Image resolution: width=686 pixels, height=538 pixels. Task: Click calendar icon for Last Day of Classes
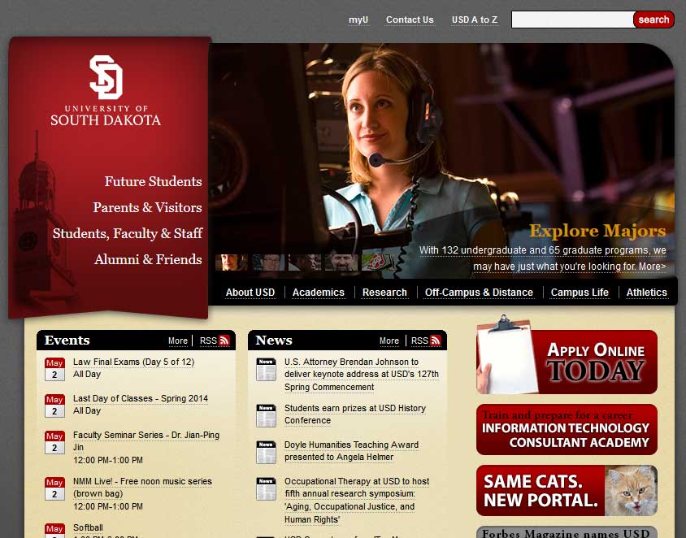[54, 406]
